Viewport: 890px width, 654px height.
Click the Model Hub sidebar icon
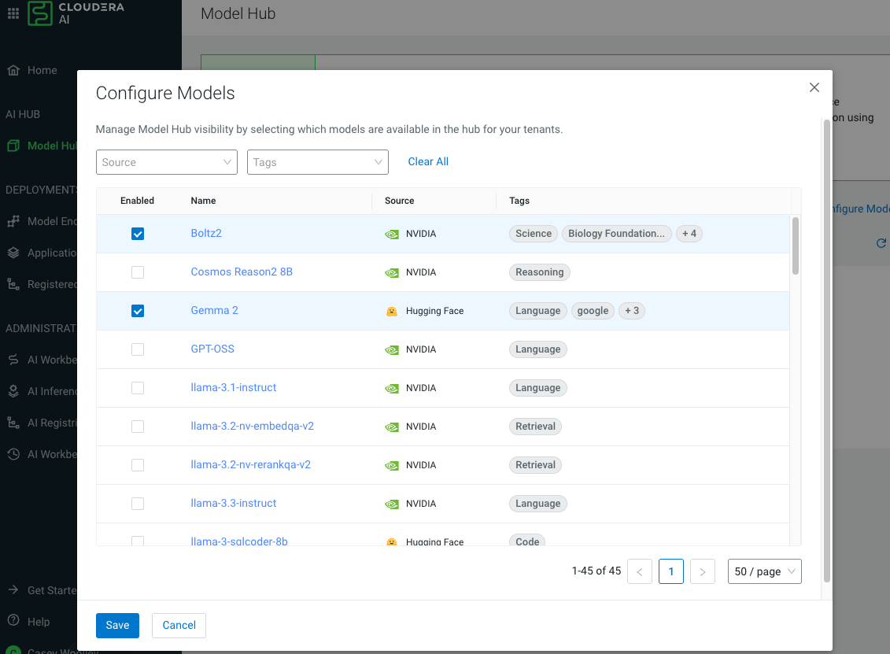[13, 146]
